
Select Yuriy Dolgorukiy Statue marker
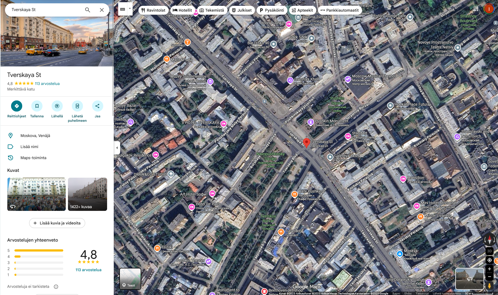(429, 282)
